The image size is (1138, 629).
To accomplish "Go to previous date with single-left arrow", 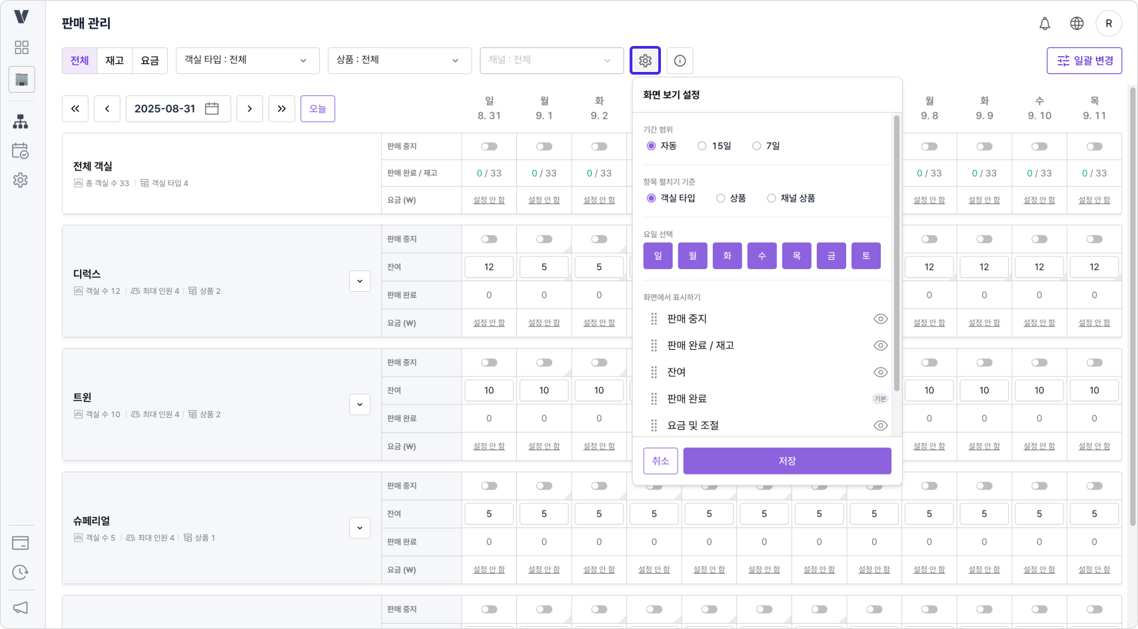I will click(x=107, y=109).
